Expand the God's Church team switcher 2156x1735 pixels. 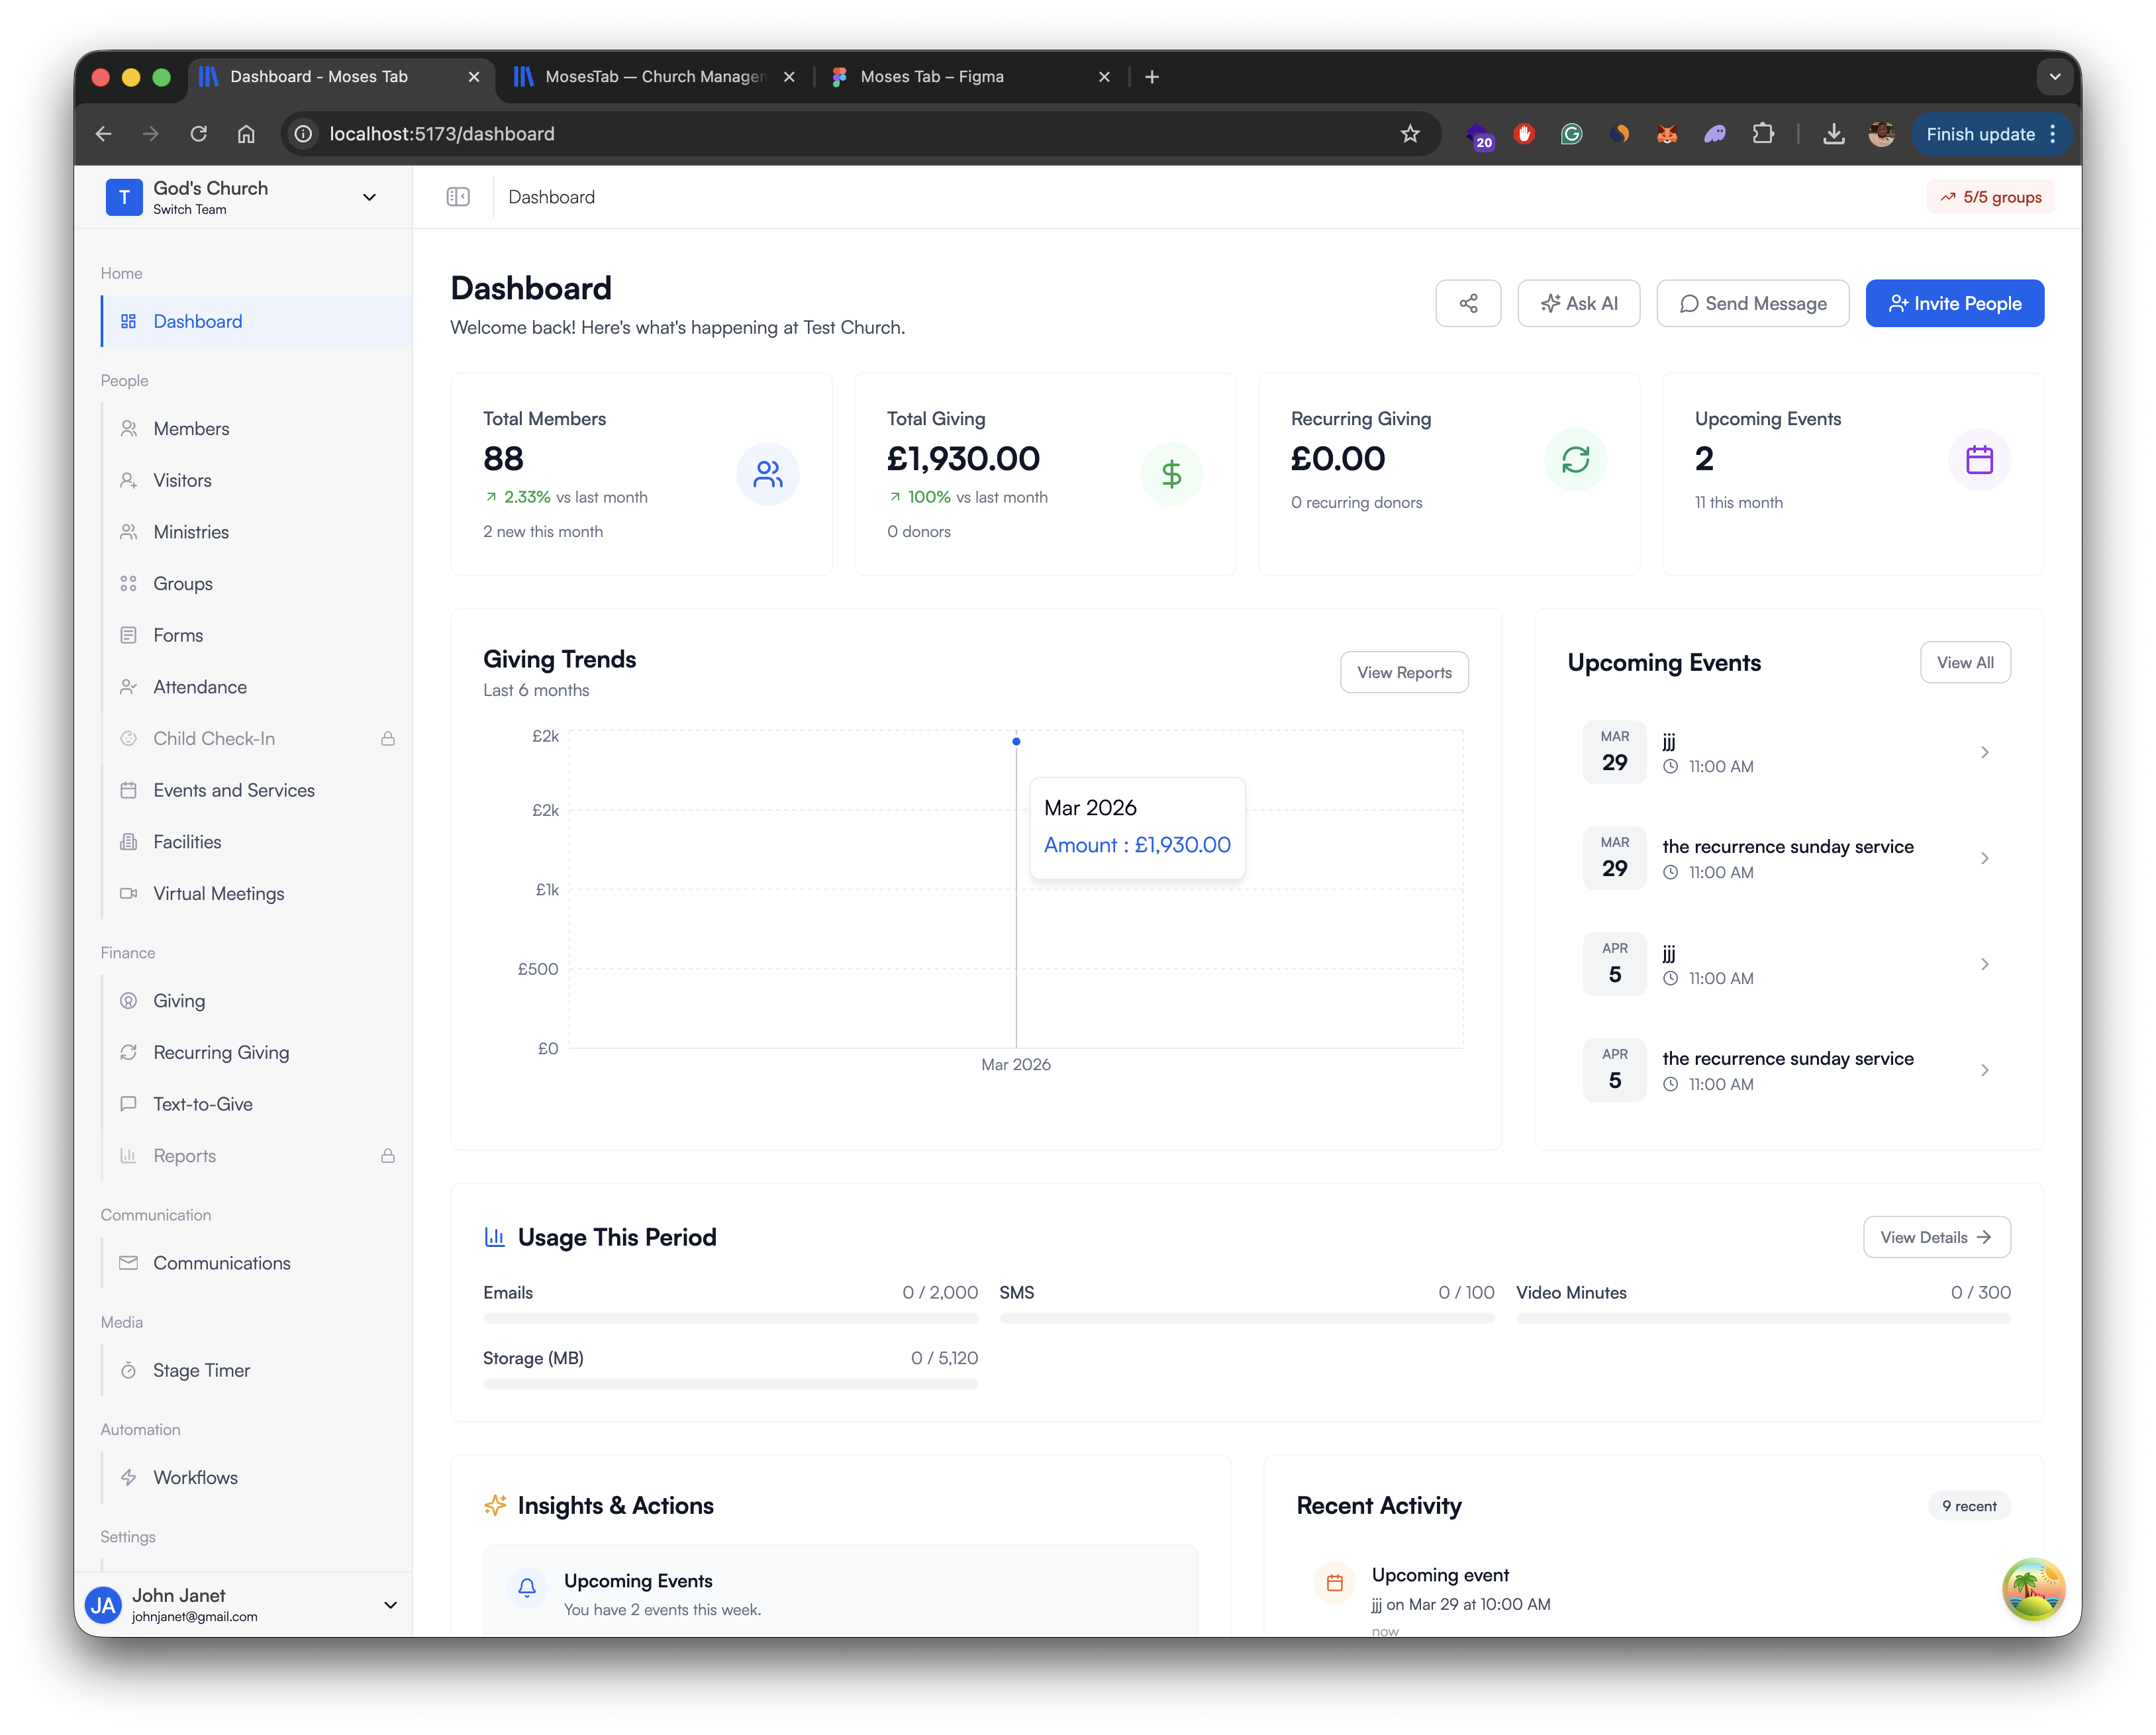coord(369,197)
